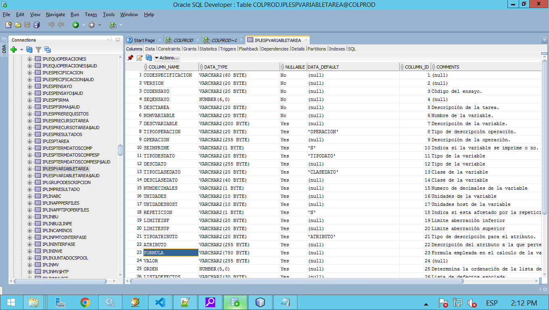Screen dimensions: 549x310
Task: Open Visual Studio Code from the taskbar
Action: pos(160,302)
